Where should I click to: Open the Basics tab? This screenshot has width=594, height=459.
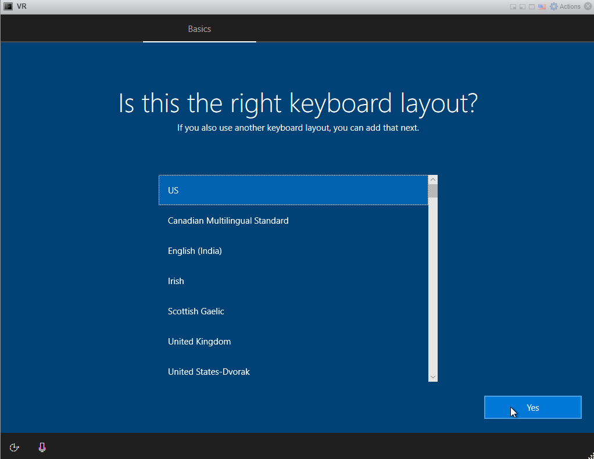(x=199, y=29)
